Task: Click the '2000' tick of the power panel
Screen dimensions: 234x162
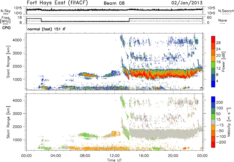Action: tap(17, 66)
